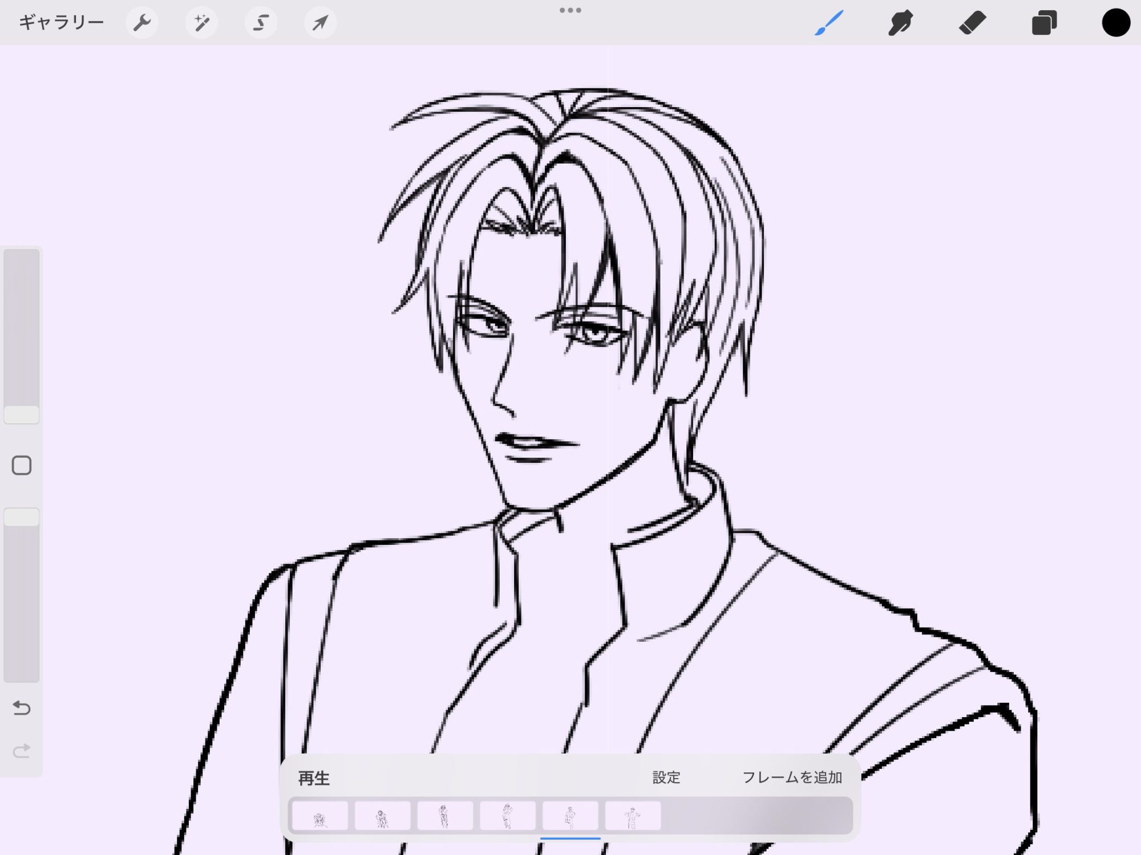This screenshot has width=1141, height=855.
Task: Open the Adjustments magic wand menu
Action: coord(201,23)
